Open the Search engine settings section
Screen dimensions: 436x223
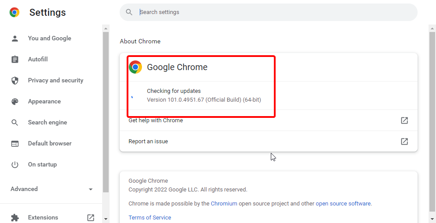click(x=47, y=123)
